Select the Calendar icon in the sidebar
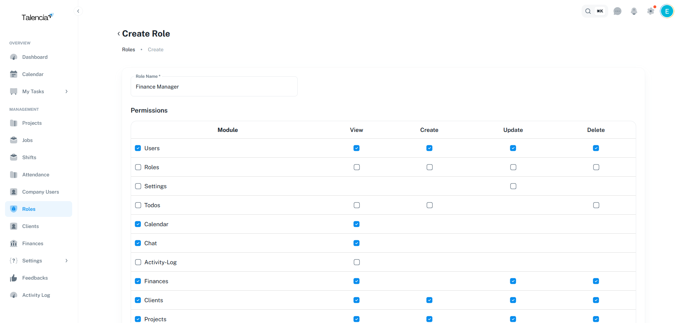 click(x=14, y=74)
